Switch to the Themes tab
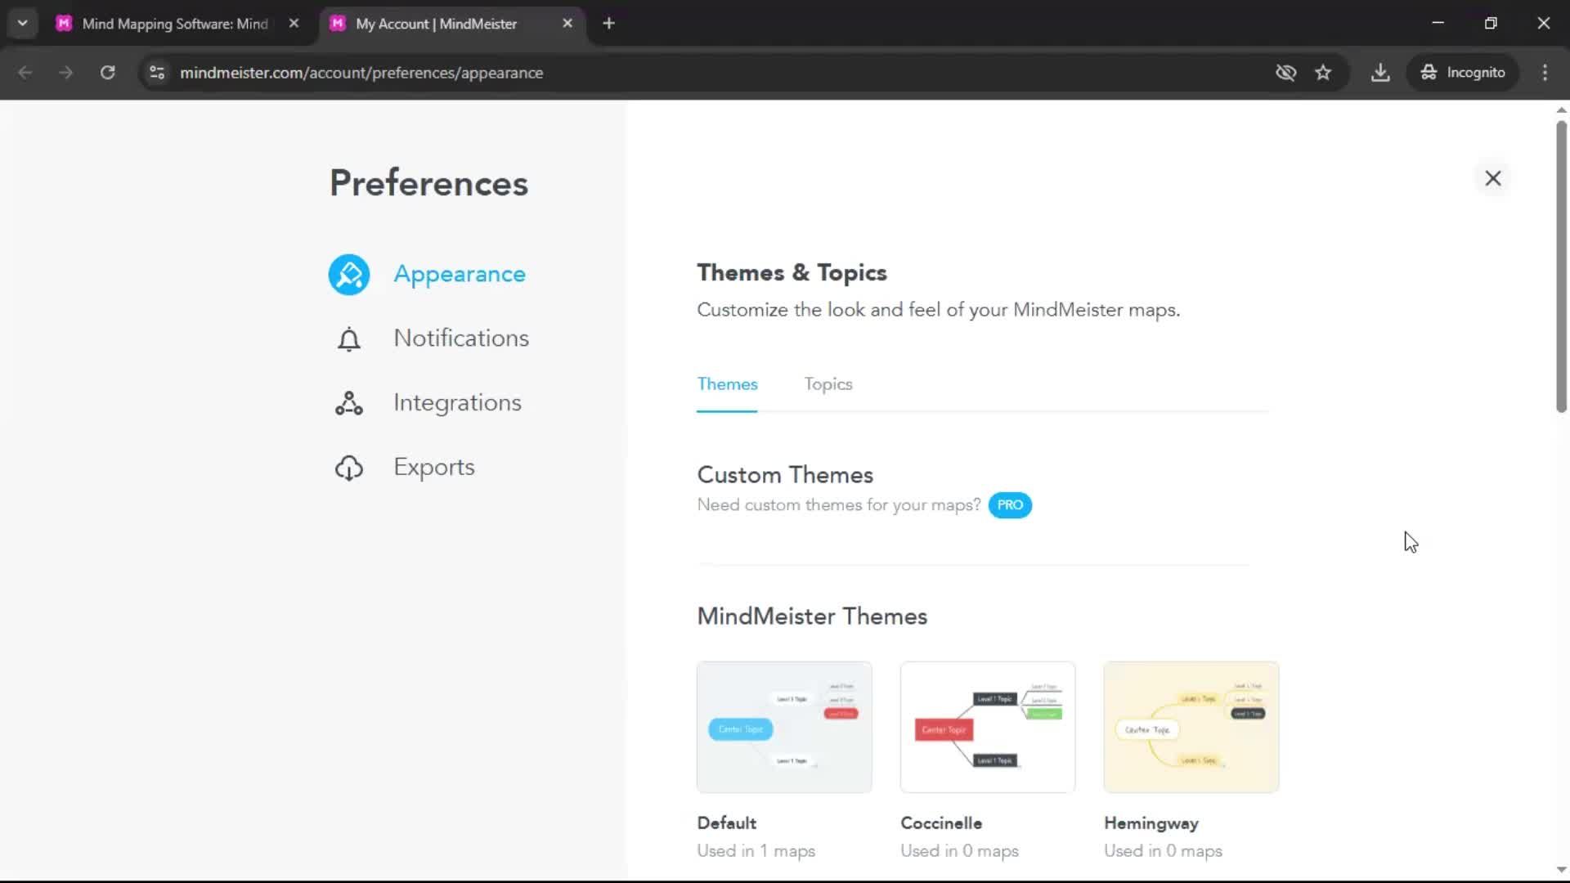Screen dimensions: 1570x883 point(727,384)
